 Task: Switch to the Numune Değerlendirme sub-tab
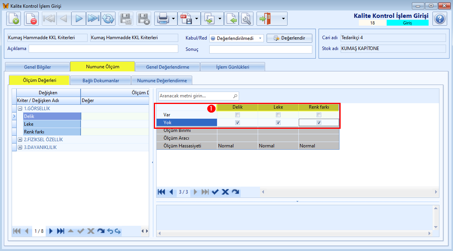[x=162, y=80]
